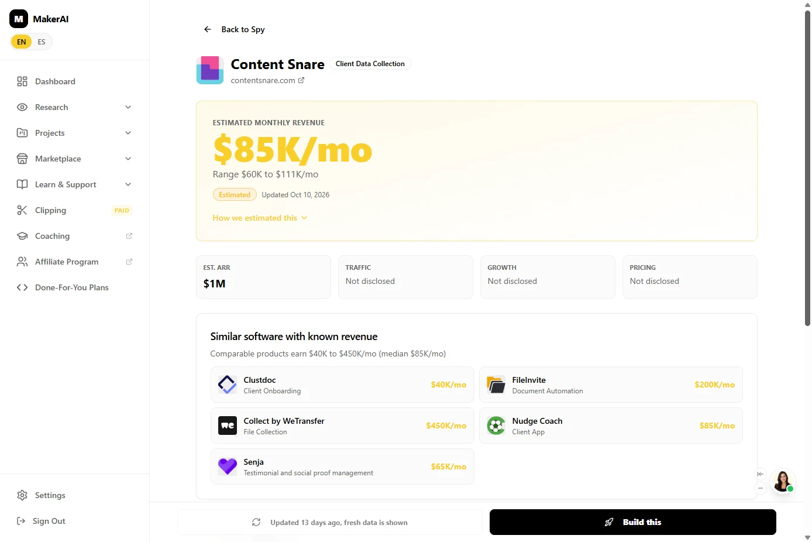Open the Collect by WeTransfer card
Viewport: 812px width, 542px height.
tap(342, 426)
